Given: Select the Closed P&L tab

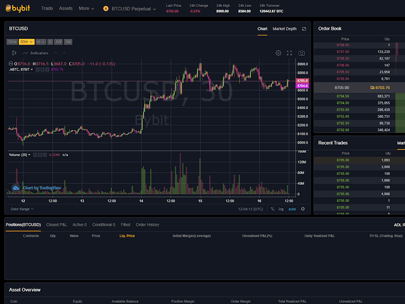Looking at the screenshot, I should (x=56, y=224).
